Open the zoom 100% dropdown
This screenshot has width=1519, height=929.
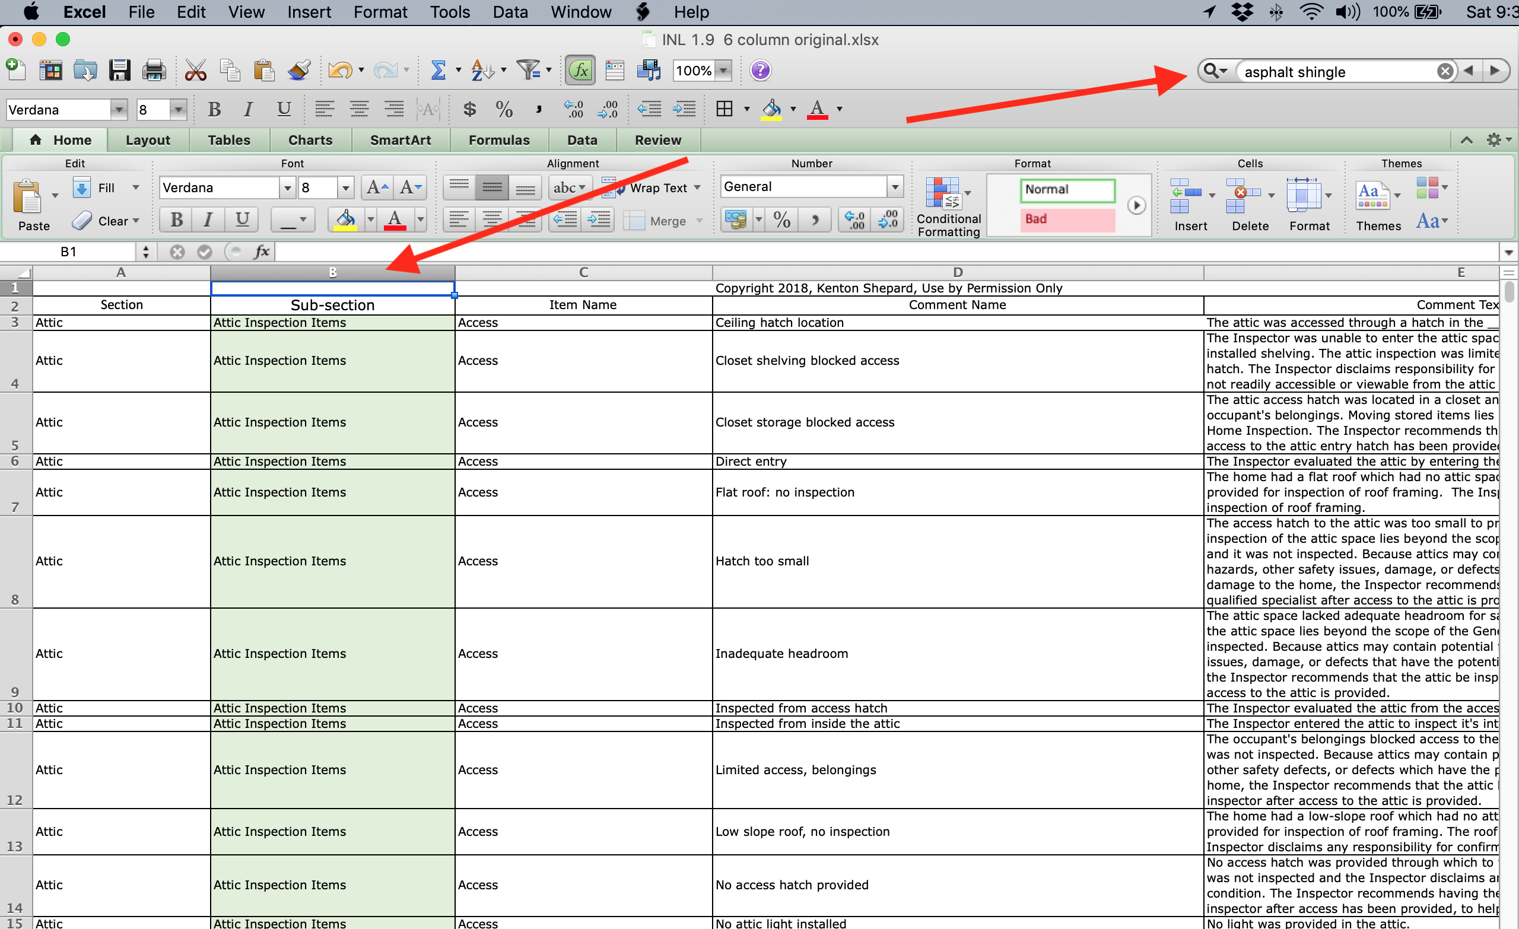coord(724,70)
